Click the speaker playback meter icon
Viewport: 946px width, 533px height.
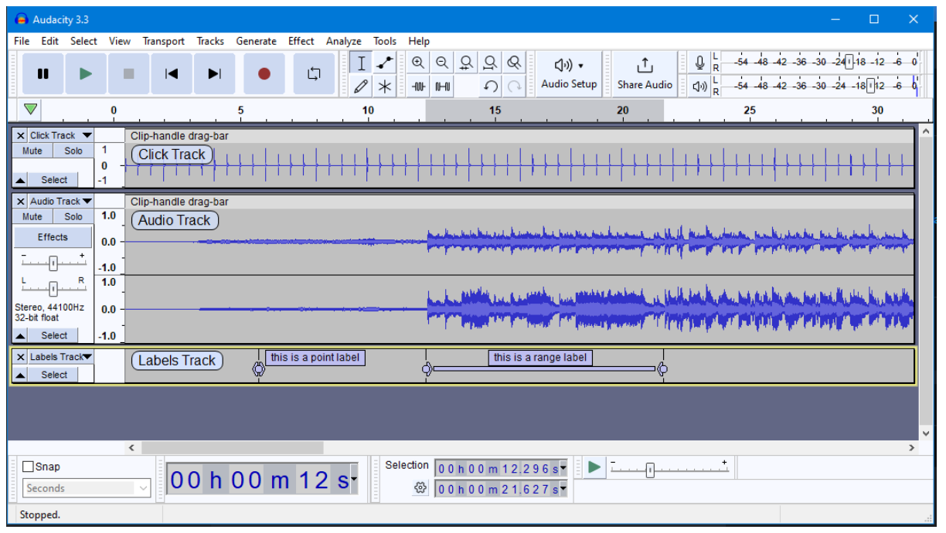point(699,87)
